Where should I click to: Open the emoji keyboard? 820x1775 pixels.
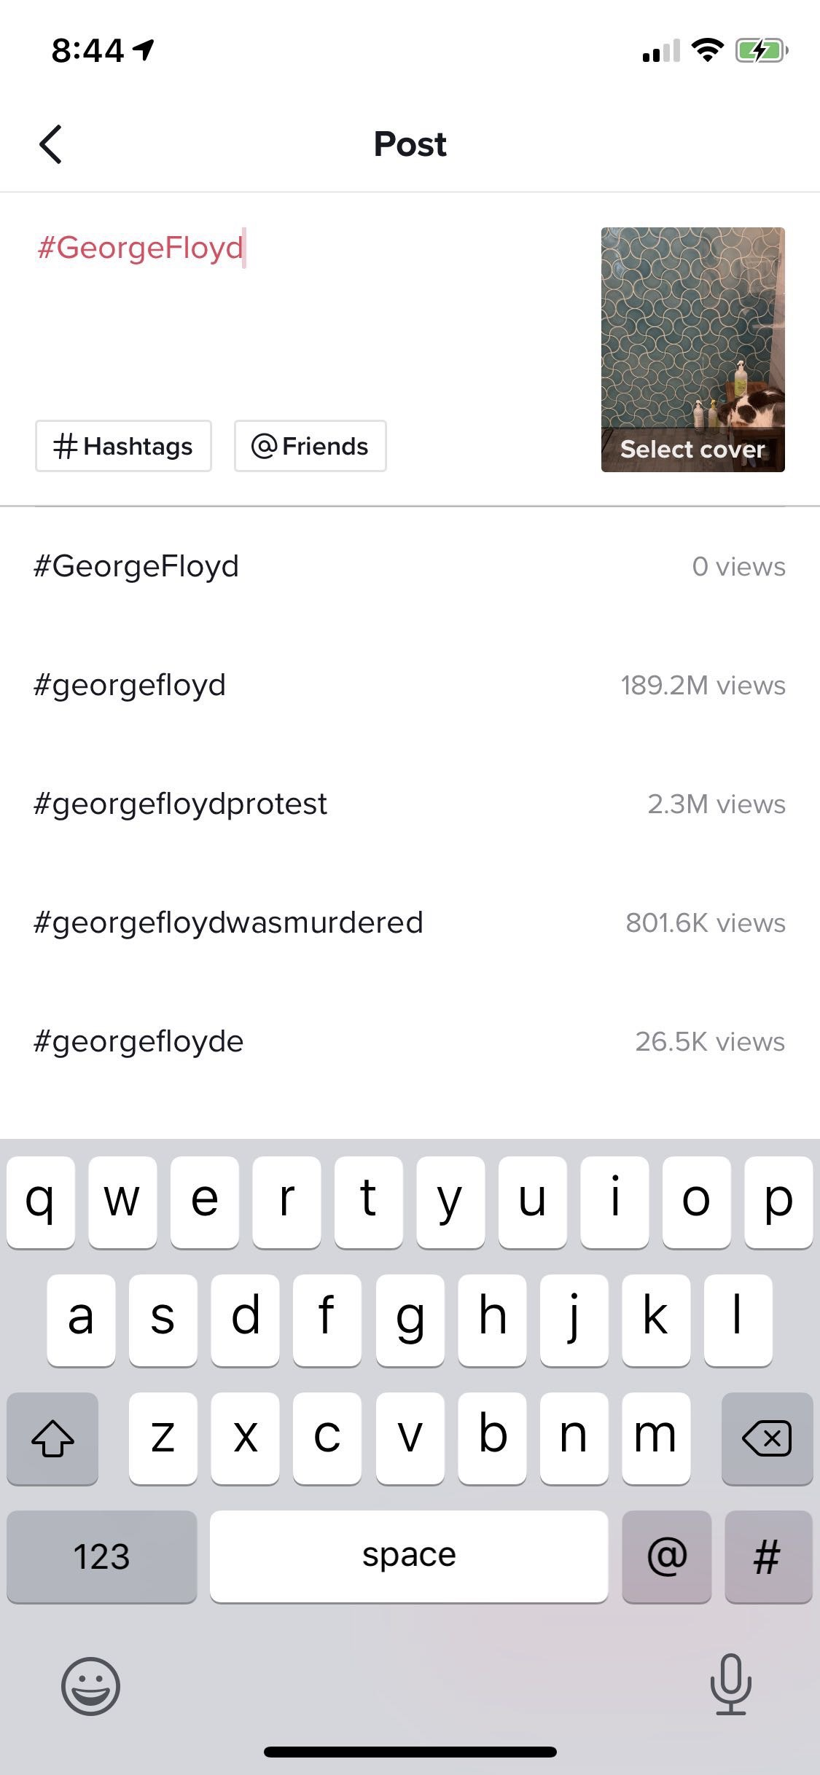point(90,1685)
